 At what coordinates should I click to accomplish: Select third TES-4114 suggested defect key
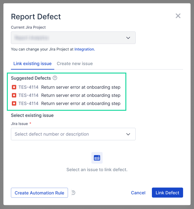(x=28, y=104)
